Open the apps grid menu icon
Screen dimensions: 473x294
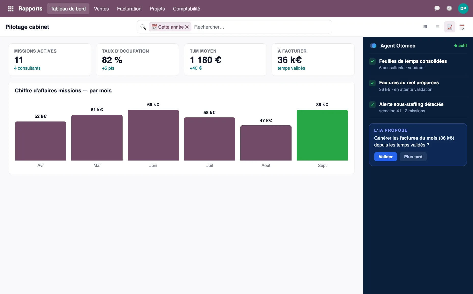pyautogui.click(x=11, y=9)
